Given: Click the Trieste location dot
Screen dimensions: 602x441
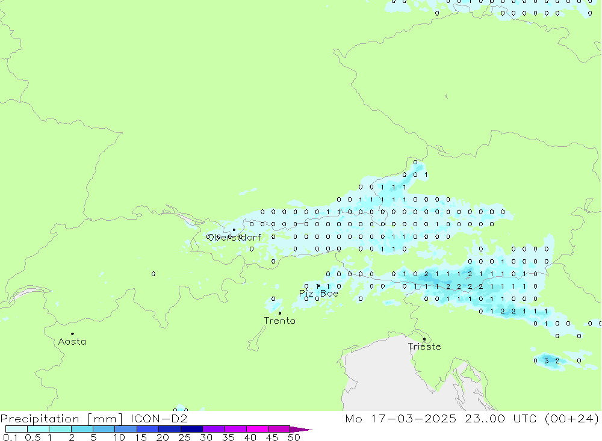Looking at the screenshot, I should (x=424, y=339).
